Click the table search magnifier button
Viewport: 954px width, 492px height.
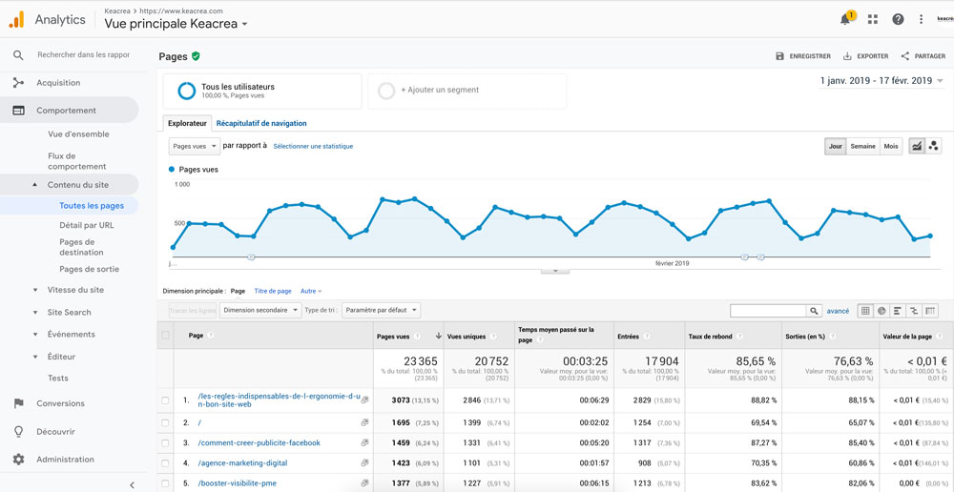coord(814,311)
